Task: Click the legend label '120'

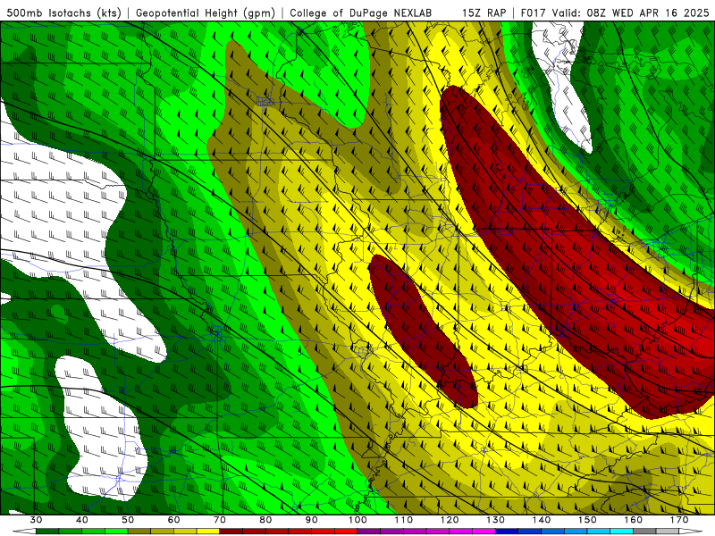Action: coord(450,520)
